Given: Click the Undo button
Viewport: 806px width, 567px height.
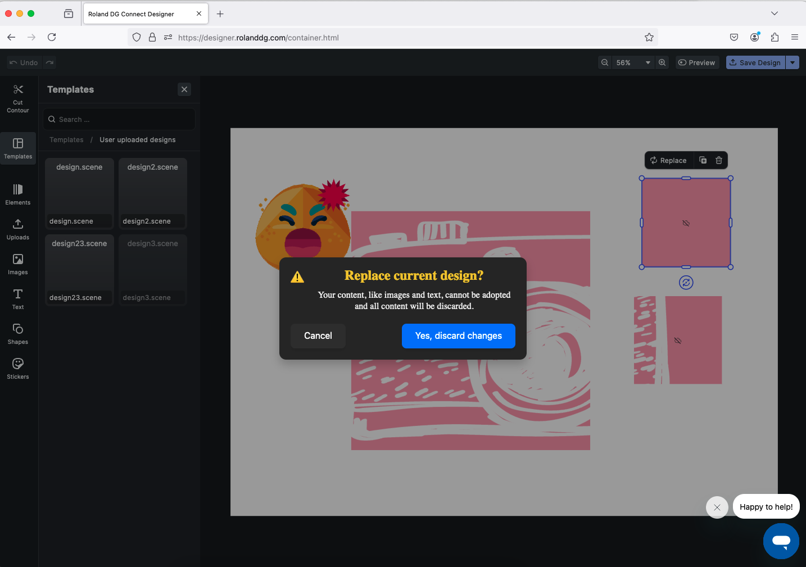Looking at the screenshot, I should pos(24,62).
